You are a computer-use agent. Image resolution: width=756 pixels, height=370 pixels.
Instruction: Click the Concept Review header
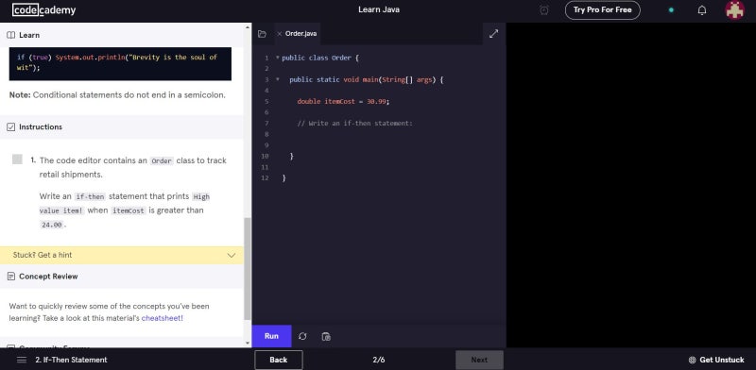122,277
